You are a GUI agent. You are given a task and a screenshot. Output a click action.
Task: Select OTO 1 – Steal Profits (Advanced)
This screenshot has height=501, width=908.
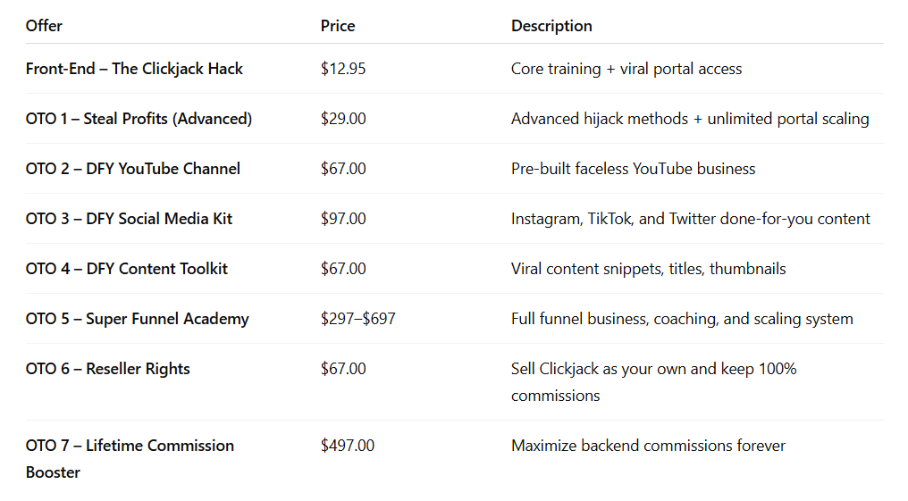139,119
